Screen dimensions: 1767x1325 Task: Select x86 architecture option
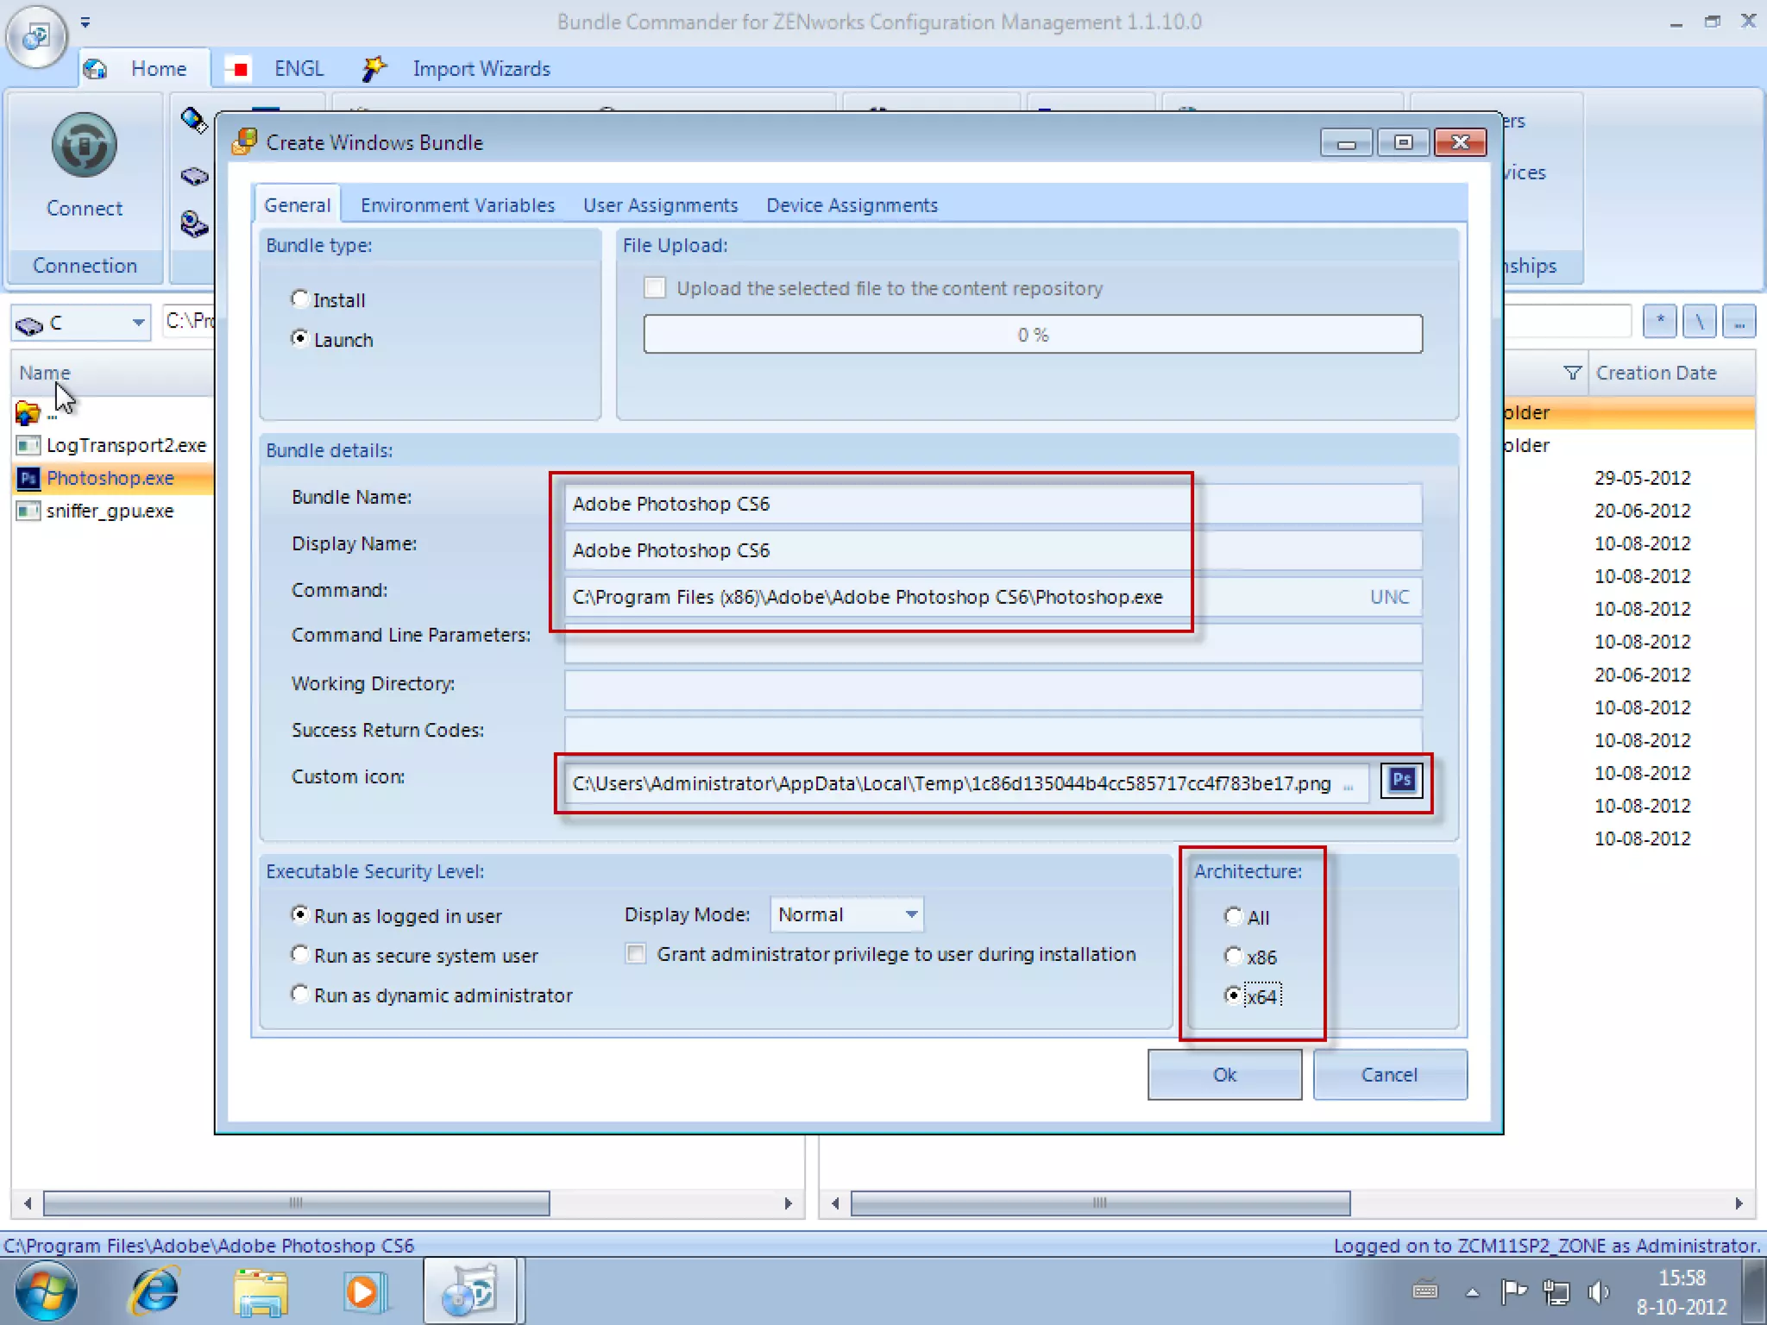pyautogui.click(x=1233, y=957)
